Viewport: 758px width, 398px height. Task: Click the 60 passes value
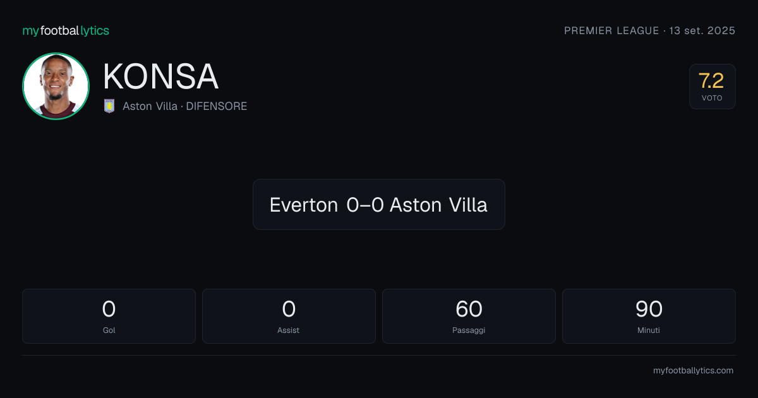(x=469, y=309)
